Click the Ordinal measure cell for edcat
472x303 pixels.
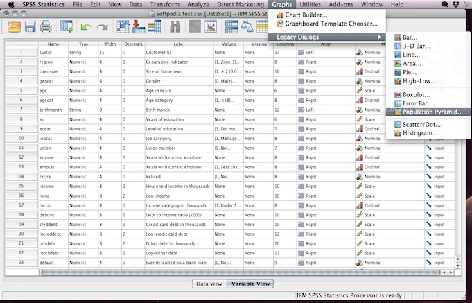pos(390,129)
